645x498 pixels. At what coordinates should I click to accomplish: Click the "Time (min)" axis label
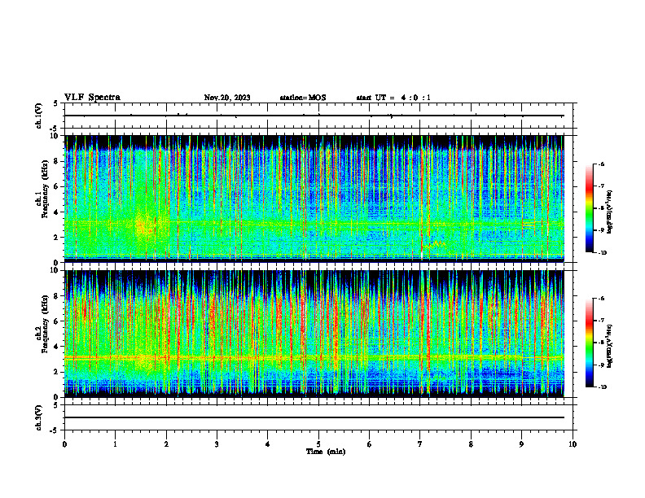[326, 452]
